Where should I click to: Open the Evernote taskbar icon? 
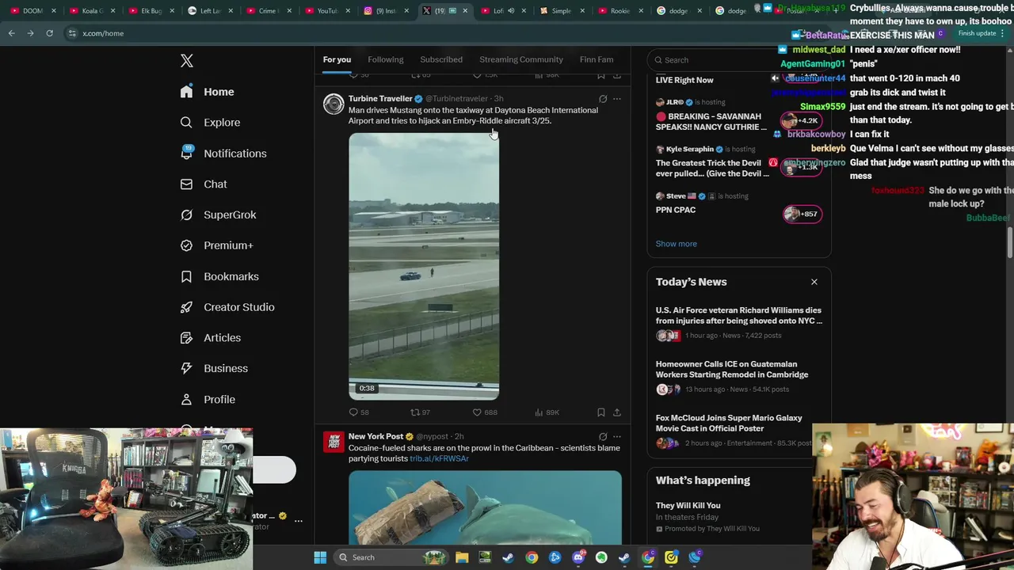(x=601, y=557)
